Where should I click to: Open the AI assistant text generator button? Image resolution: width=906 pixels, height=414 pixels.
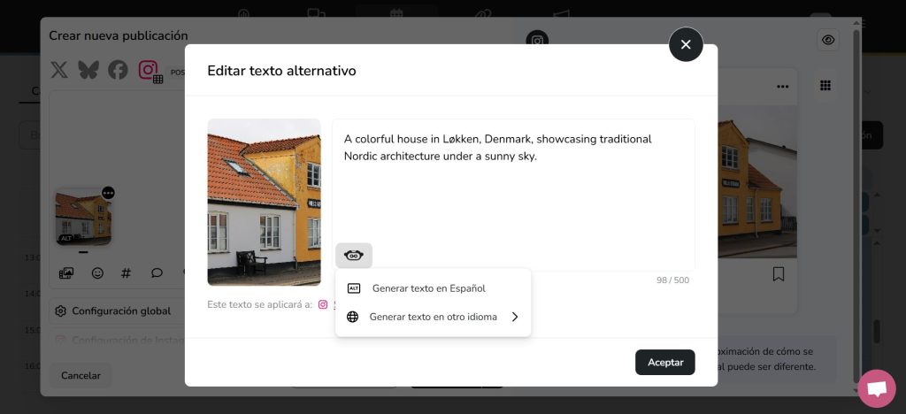pos(354,256)
